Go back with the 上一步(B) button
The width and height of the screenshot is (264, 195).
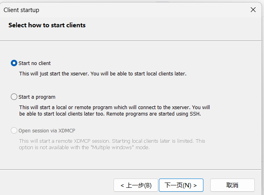pos(136,185)
